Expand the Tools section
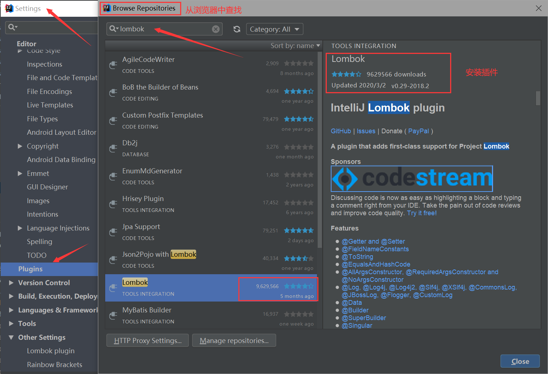The width and height of the screenshot is (548, 374). click(11, 323)
